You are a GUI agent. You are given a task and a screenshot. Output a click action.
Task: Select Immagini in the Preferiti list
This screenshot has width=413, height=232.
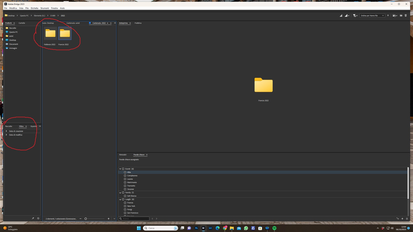pyautogui.click(x=13, y=48)
